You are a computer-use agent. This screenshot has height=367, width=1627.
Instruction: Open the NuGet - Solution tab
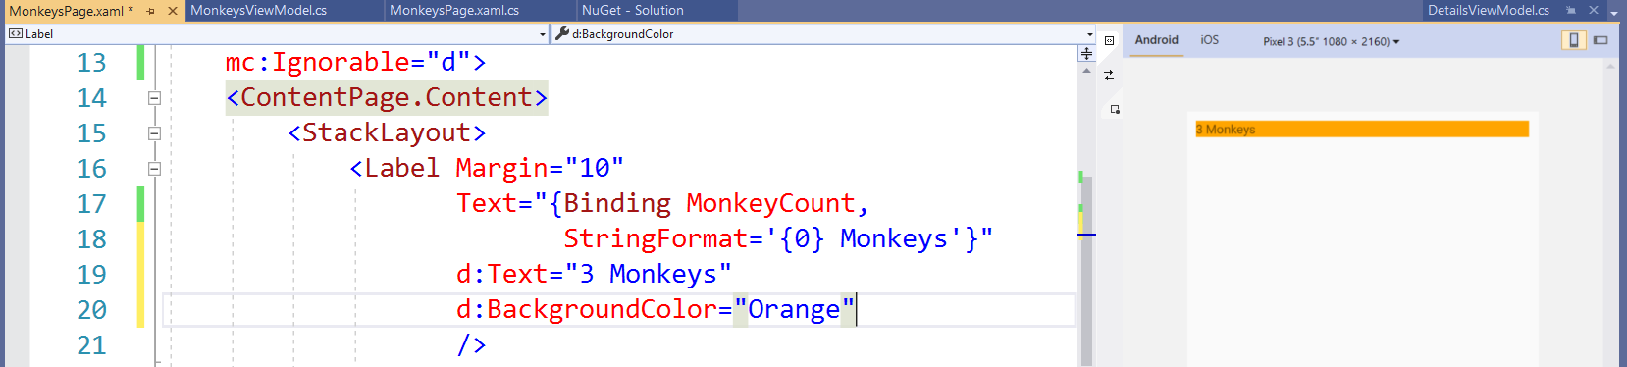[x=633, y=10]
